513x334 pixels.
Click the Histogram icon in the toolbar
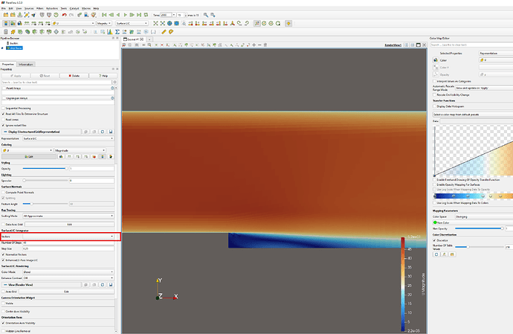(110, 32)
